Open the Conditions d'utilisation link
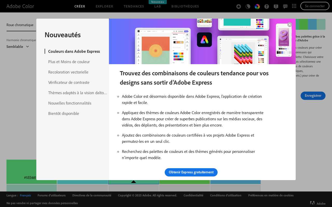332x207 pixels. point(226,195)
